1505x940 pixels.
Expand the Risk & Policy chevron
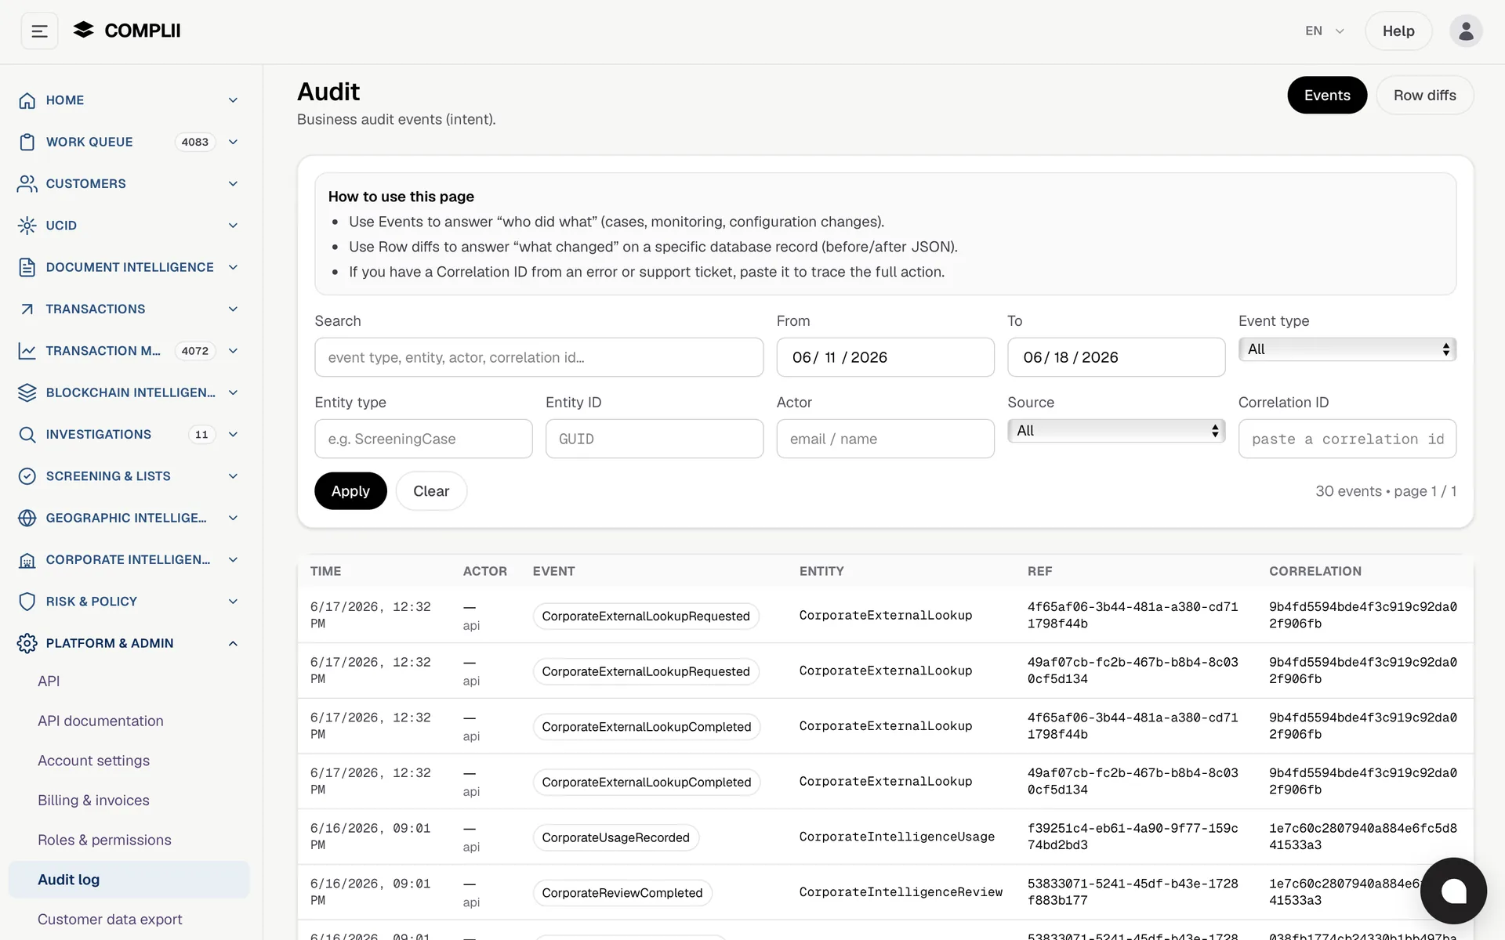point(233,602)
